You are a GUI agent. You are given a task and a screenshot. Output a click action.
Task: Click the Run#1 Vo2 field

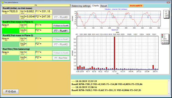[31, 31]
